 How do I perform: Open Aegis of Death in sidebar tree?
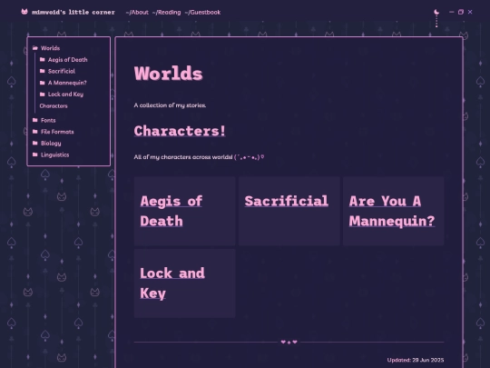click(68, 60)
